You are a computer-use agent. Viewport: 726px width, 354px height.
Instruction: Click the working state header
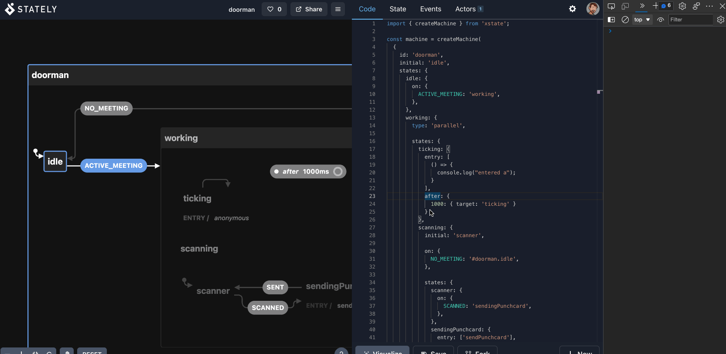(256, 138)
